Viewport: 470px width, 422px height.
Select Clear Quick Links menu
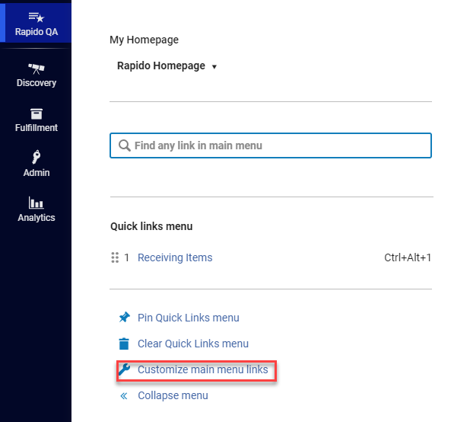coord(192,344)
